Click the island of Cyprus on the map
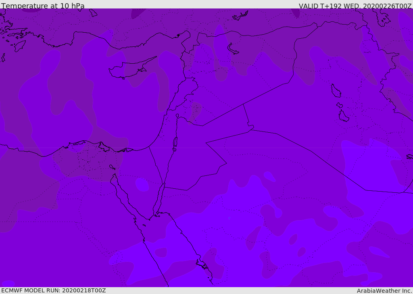Viewport: 413px width, 294px height. click(132, 69)
